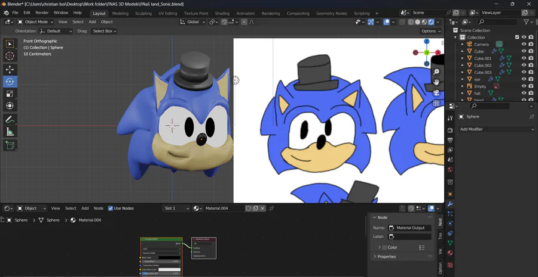Click the viewport zoom magnifier icon
This screenshot has height=277, width=538.
coord(436,72)
